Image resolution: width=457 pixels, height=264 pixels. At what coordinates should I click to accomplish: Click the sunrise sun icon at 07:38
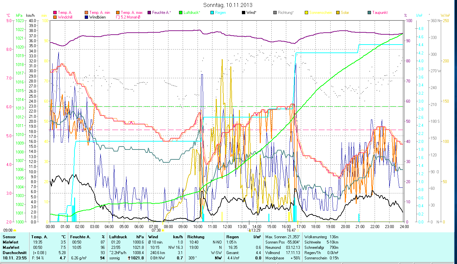point(163,230)
